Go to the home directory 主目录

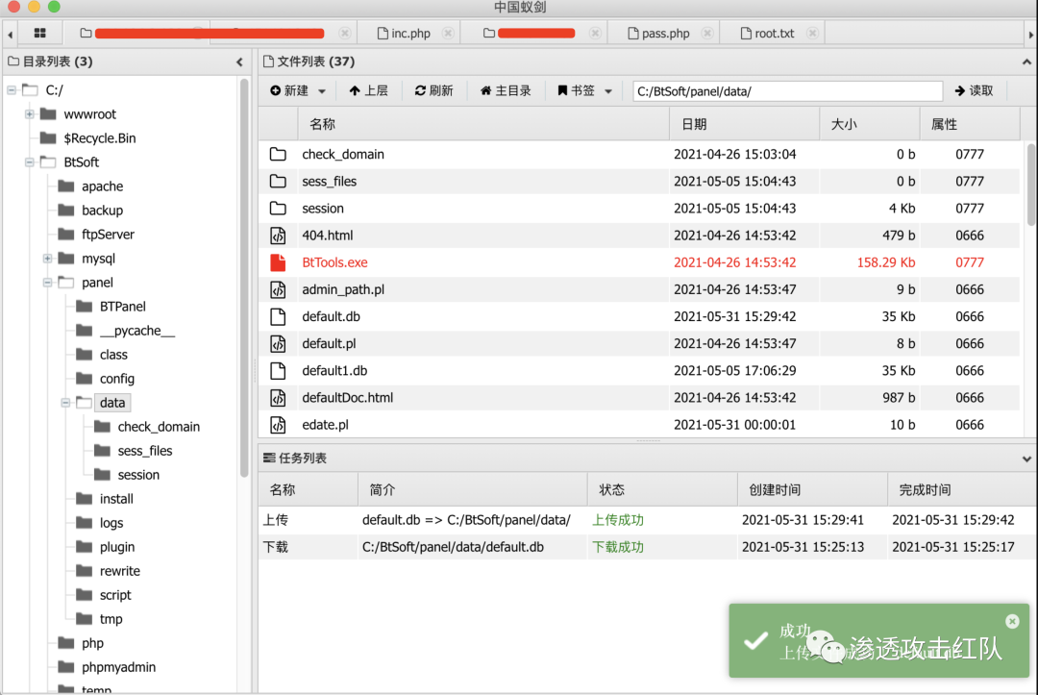[x=506, y=90]
